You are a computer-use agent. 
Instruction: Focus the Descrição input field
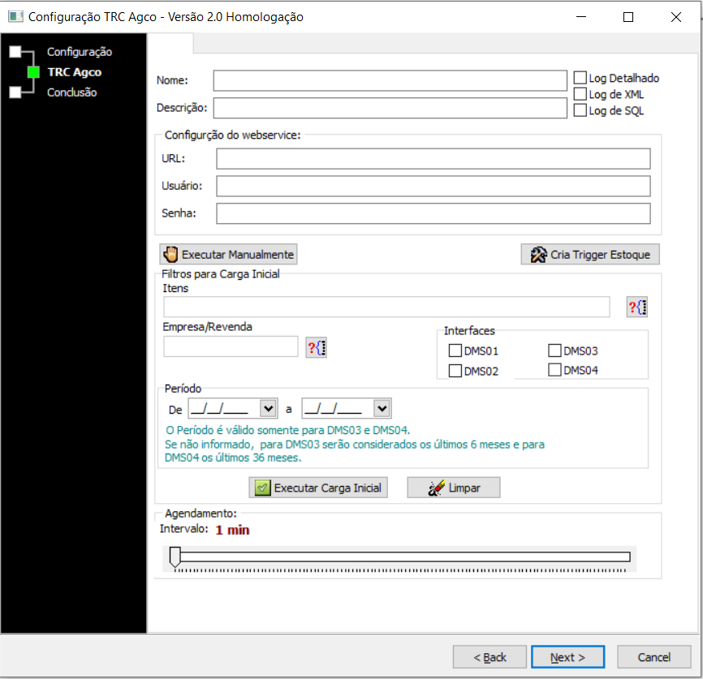[390, 108]
